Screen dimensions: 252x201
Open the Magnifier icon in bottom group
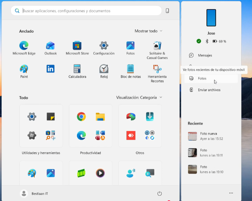[x=150, y=173]
